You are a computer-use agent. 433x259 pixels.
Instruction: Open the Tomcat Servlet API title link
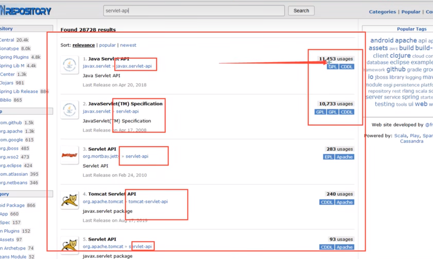tap(112, 194)
